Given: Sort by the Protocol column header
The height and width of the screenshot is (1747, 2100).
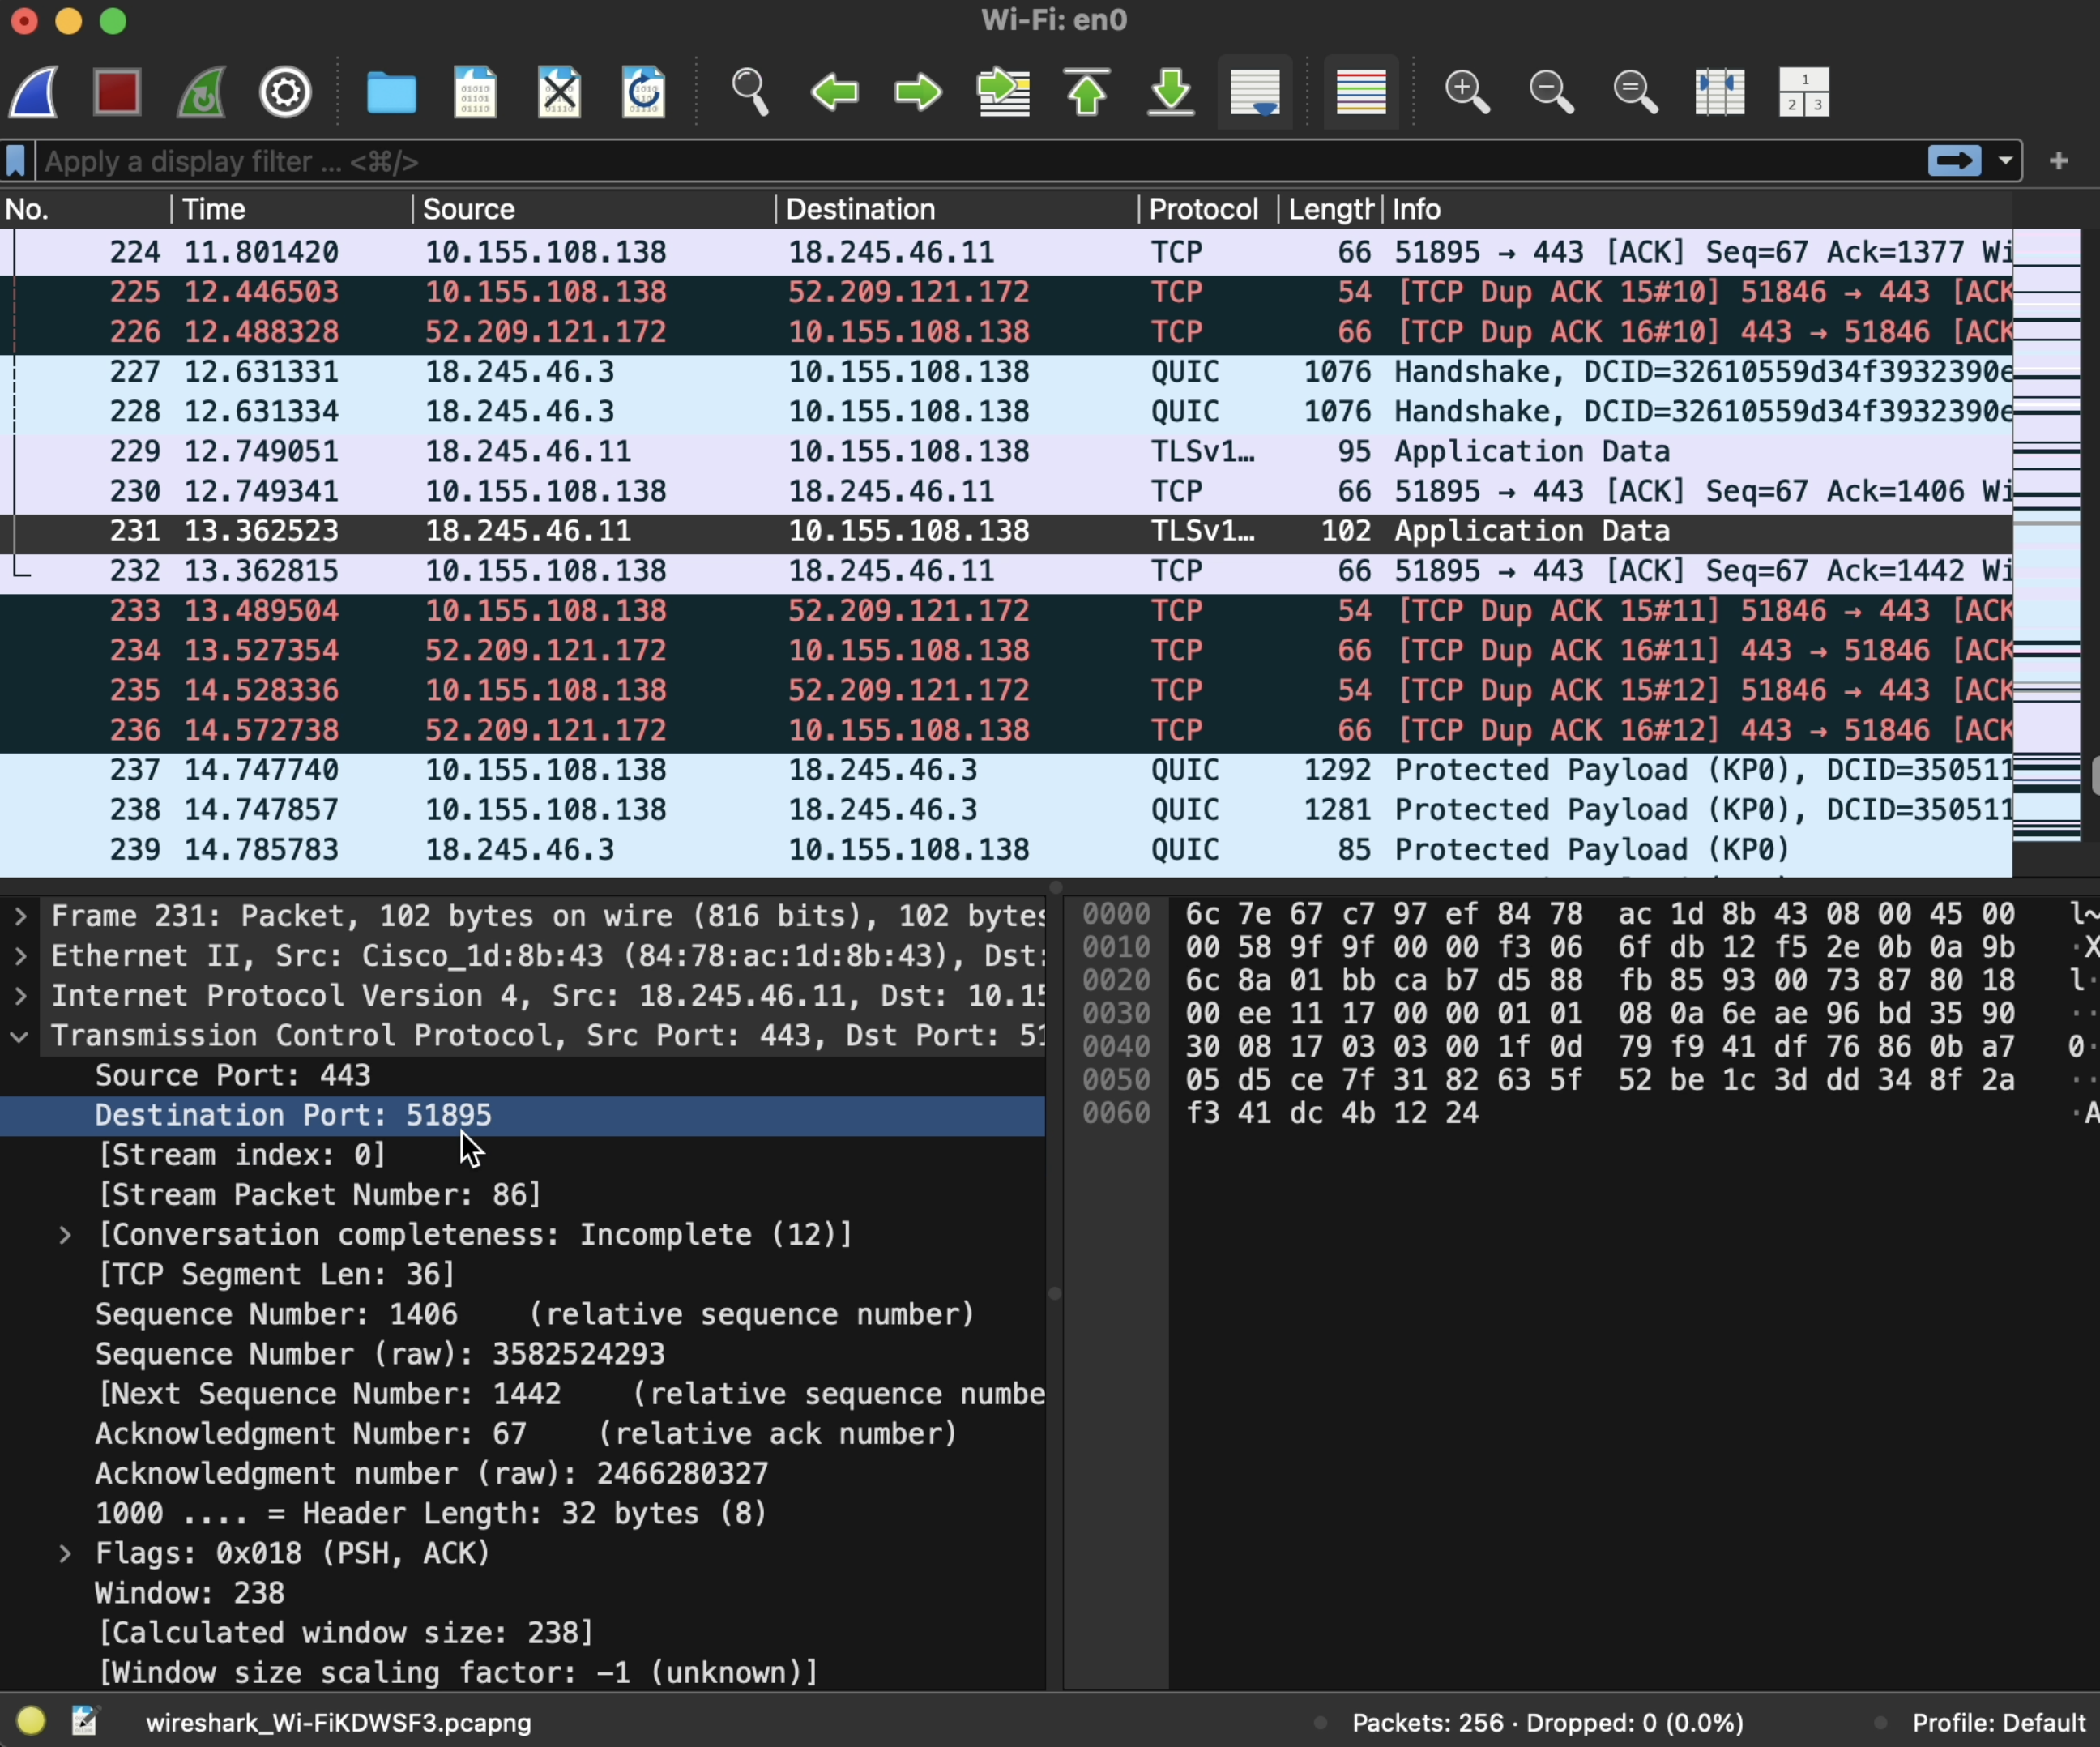Looking at the screenshot, I should (1203, 209).
